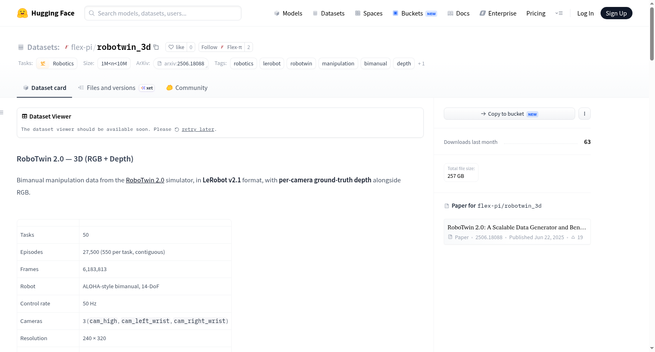The width and height of the screenshot is (655, 352).
Task: Click the '240 × 320' resolution value
Action: point(94,338)
